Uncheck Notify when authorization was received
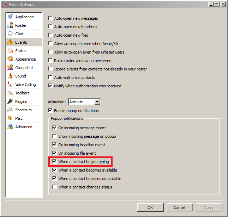Image resolution: width=228 pixels, height=217 pixels. tap(50, 86)
